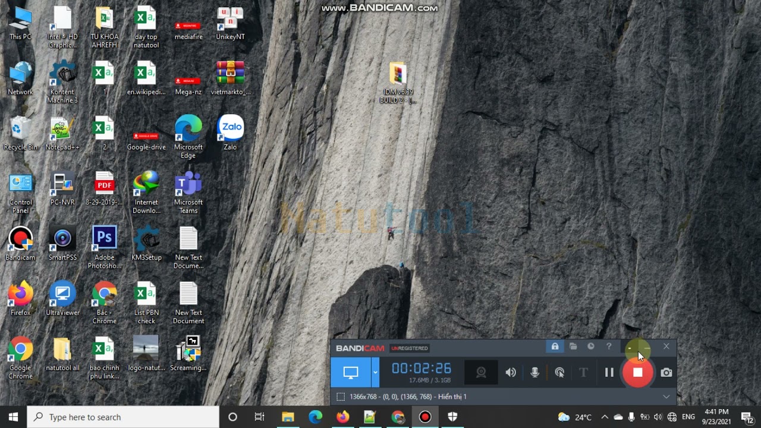Image resolution: width=761 pixels, height=428 pixels.
Task: Select UltraViewer desktop shortcut
Action: tap(62, 299)
